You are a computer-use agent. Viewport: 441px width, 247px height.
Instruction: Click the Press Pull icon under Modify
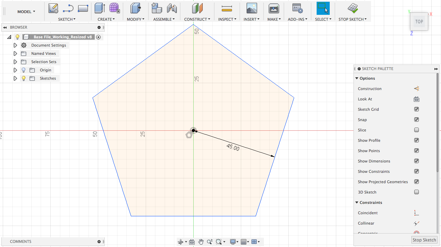(x=135, y=8)
